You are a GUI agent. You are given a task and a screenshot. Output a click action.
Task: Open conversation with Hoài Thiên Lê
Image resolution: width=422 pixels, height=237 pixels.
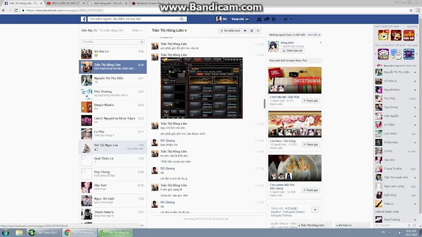click(x=113, y=161)
